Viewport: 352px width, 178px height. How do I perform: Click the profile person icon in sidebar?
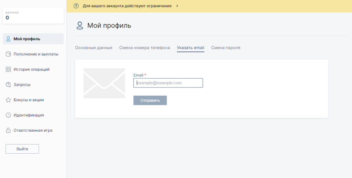tap(8, 39)
